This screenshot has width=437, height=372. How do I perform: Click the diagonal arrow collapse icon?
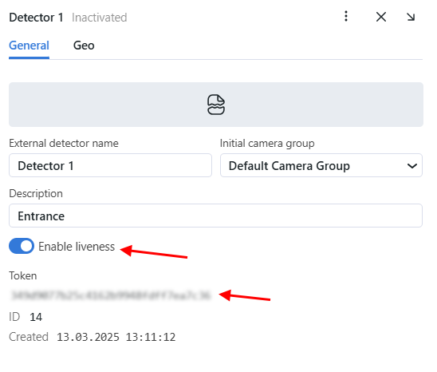[x=411, y=17]
